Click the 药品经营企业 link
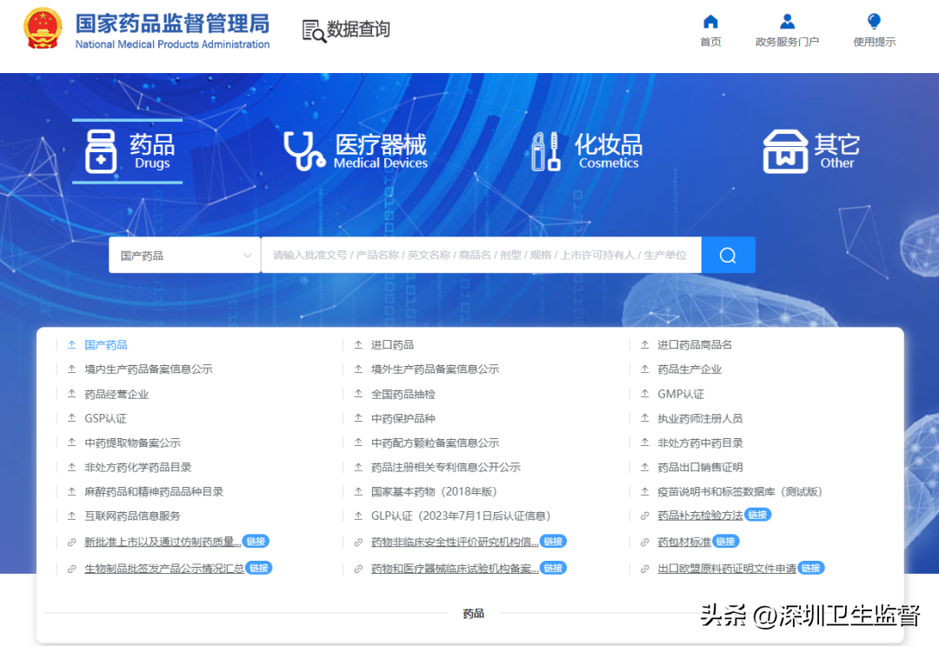The height and width of the screenshot is (646, 939). pos(117,394)
